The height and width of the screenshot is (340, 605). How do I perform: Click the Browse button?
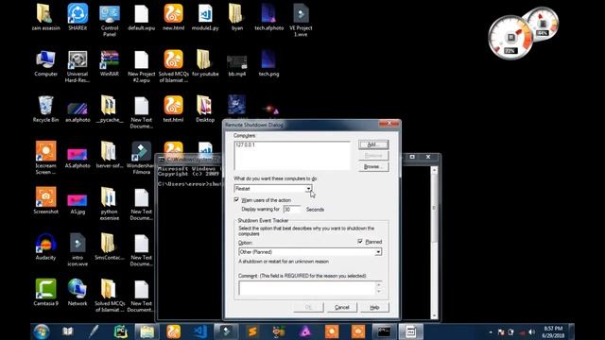click(373, 166)
